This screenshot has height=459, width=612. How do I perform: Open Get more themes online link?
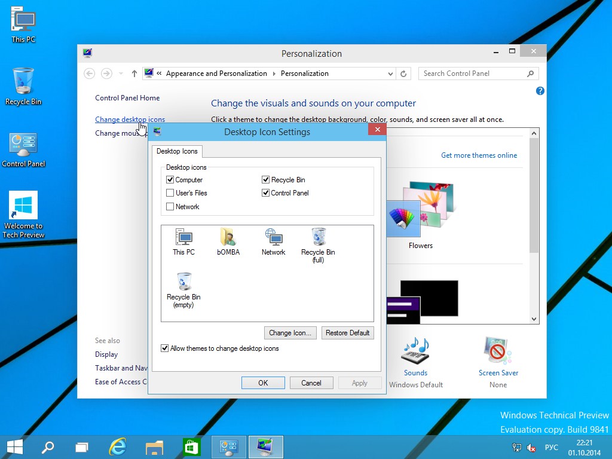tap(479, 155)
